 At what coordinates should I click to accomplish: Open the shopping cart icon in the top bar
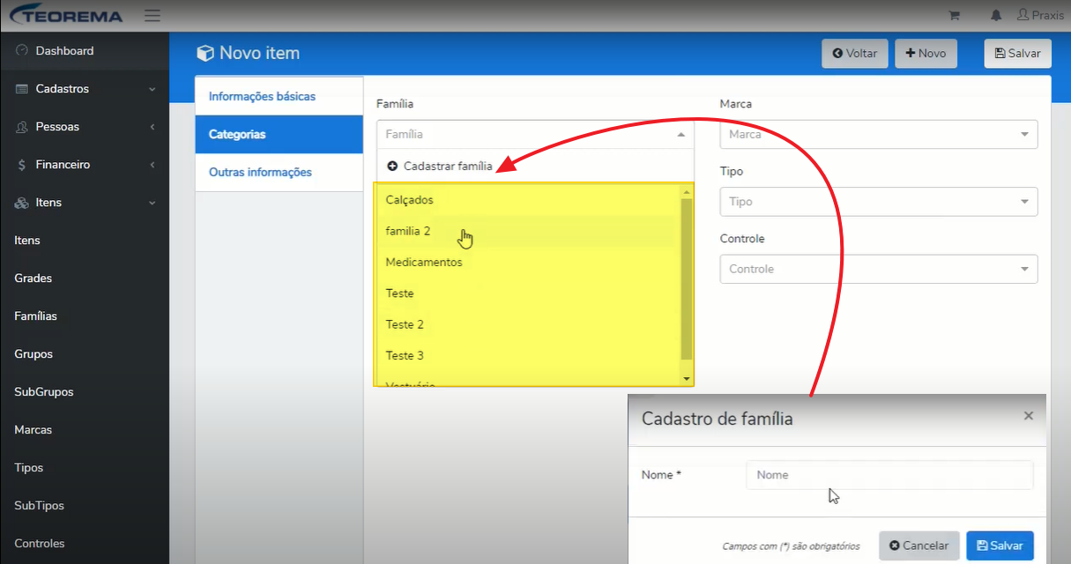click(x=954, y=16)
